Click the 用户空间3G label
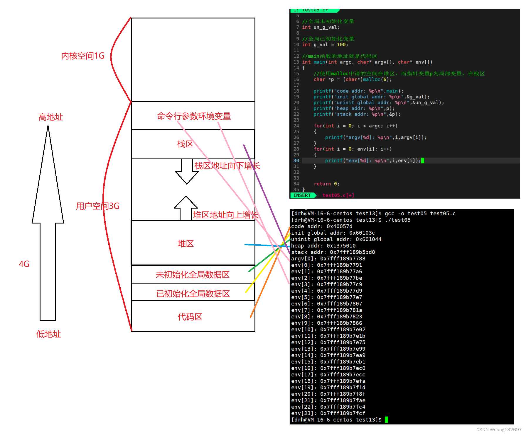Viewport: 526px width, 435px height. pos(98,206)
